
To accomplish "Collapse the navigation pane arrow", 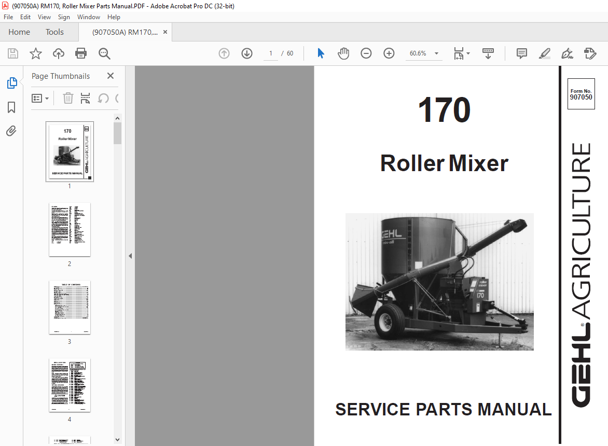I will point(130,256).
